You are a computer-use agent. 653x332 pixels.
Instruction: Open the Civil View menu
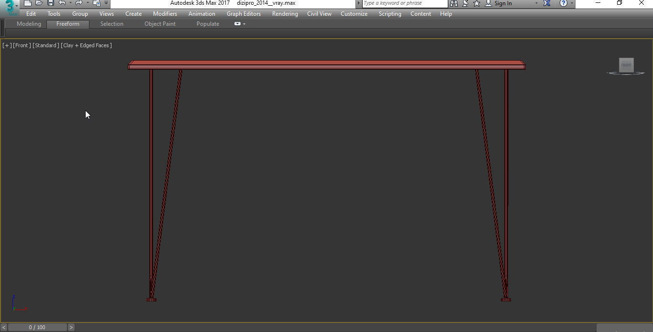[x=319, y=14]
